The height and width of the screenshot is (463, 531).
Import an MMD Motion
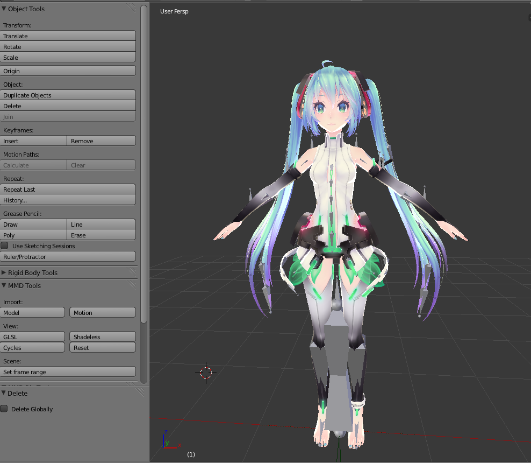click(x=103, y=312)
